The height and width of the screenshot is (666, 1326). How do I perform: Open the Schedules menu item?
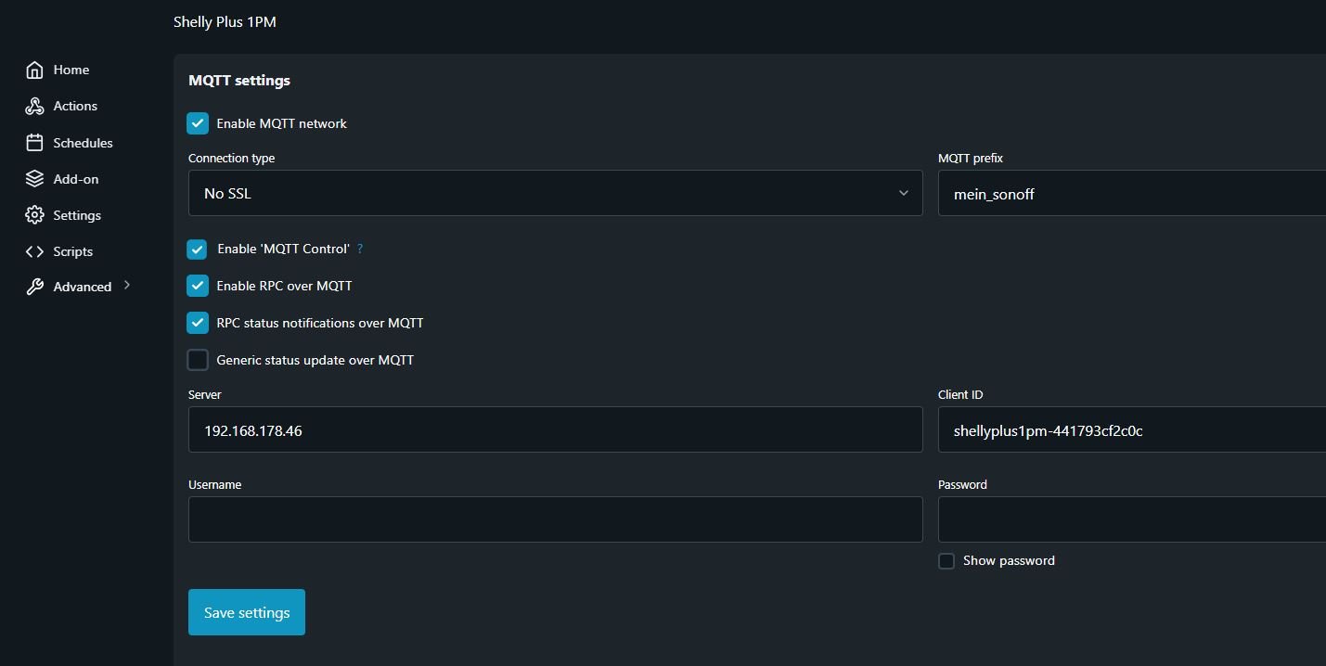click(x=83, y=143)
